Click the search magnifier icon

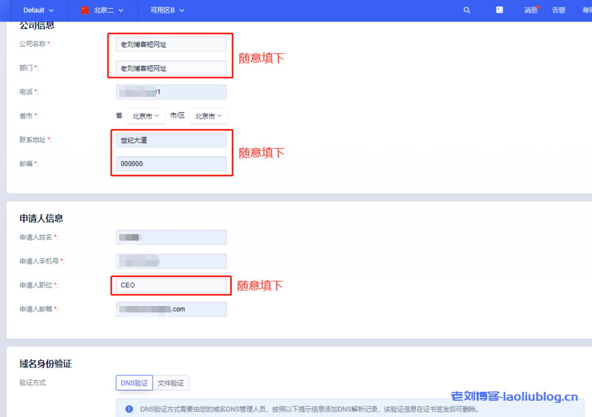467,10
